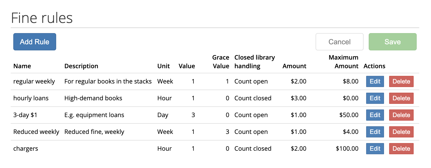Delete the regular weekly rule
This screenshot has width=431, height=168.
pyautogui.click(x=401, y=81)
